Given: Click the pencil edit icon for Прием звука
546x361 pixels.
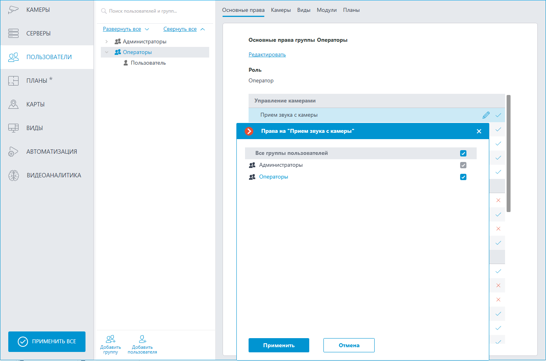Looking at the screenshot, I should coord(486,115).
